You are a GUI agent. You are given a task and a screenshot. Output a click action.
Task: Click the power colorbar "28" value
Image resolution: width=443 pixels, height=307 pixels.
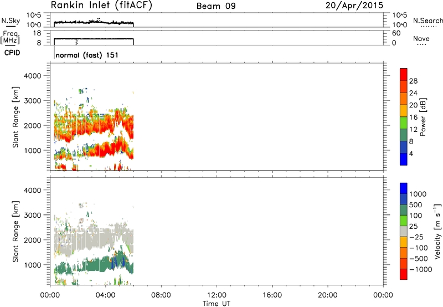pyautogui.click(x=413, y=81)
